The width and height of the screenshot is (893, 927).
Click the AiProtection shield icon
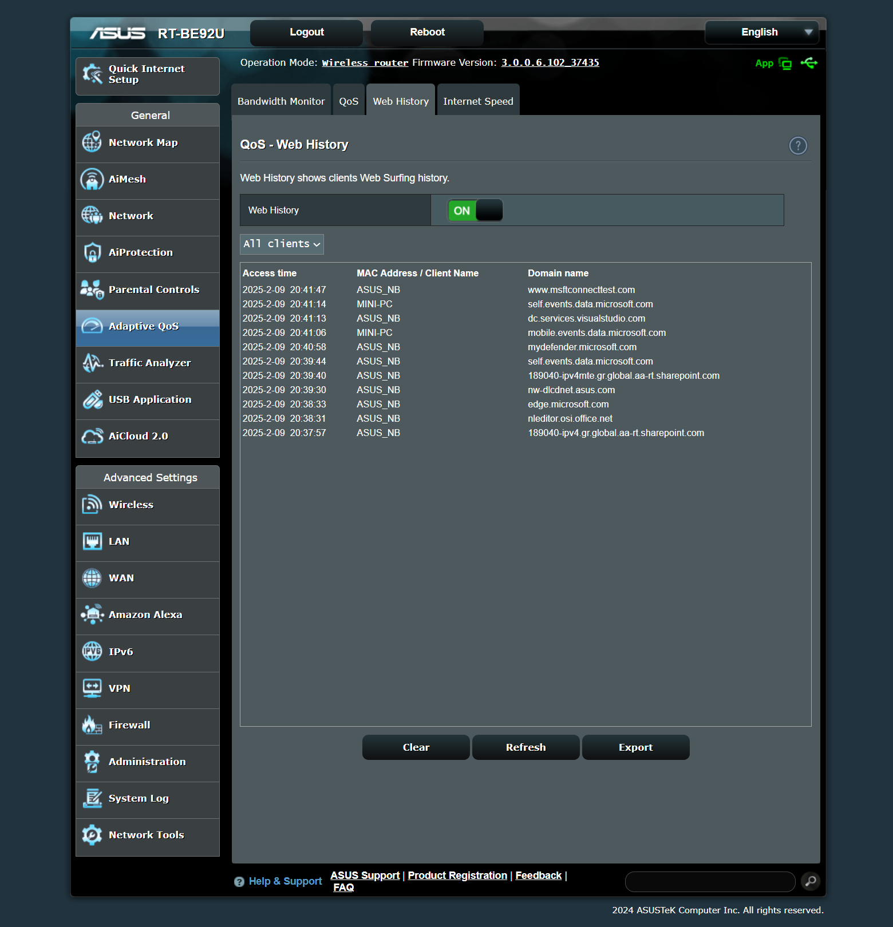[x=92, y=252]
